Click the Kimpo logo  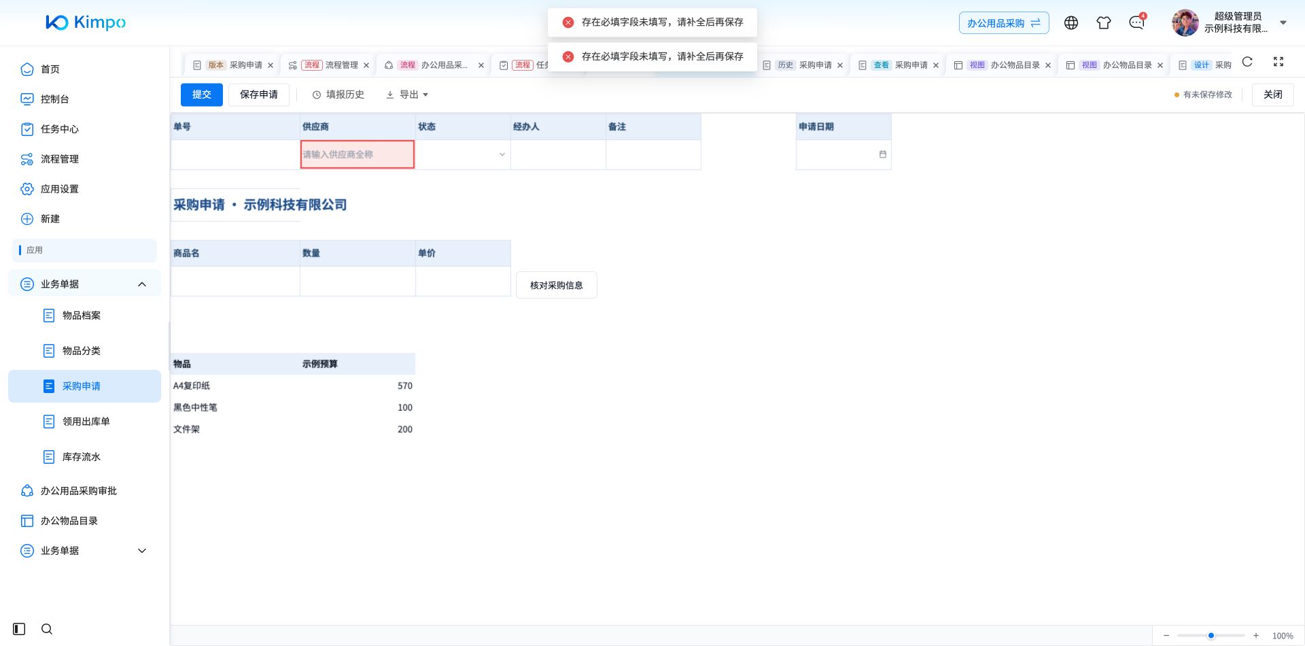[86, 22]
